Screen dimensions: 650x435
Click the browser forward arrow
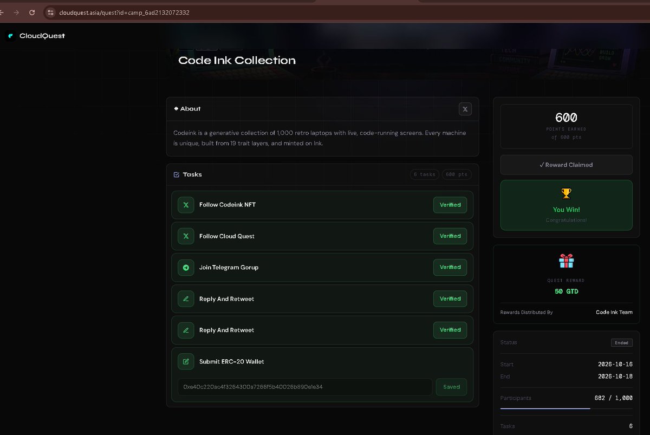pos(16,12)
